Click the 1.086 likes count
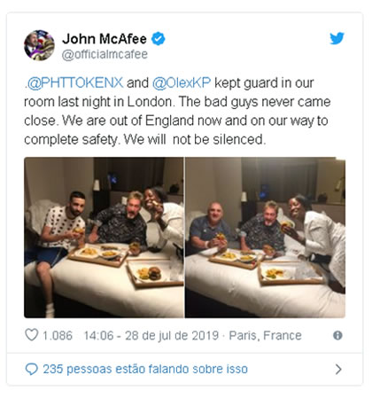 [58, 336]
